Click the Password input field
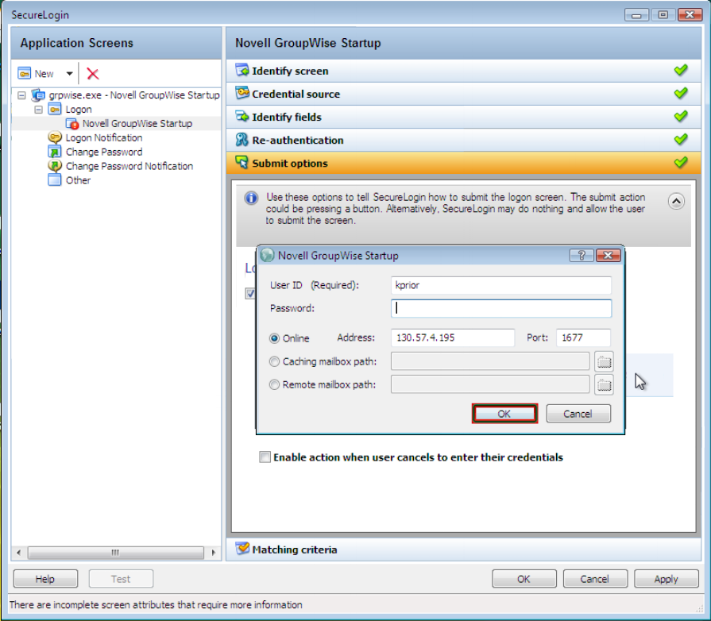 pos(501,308)
